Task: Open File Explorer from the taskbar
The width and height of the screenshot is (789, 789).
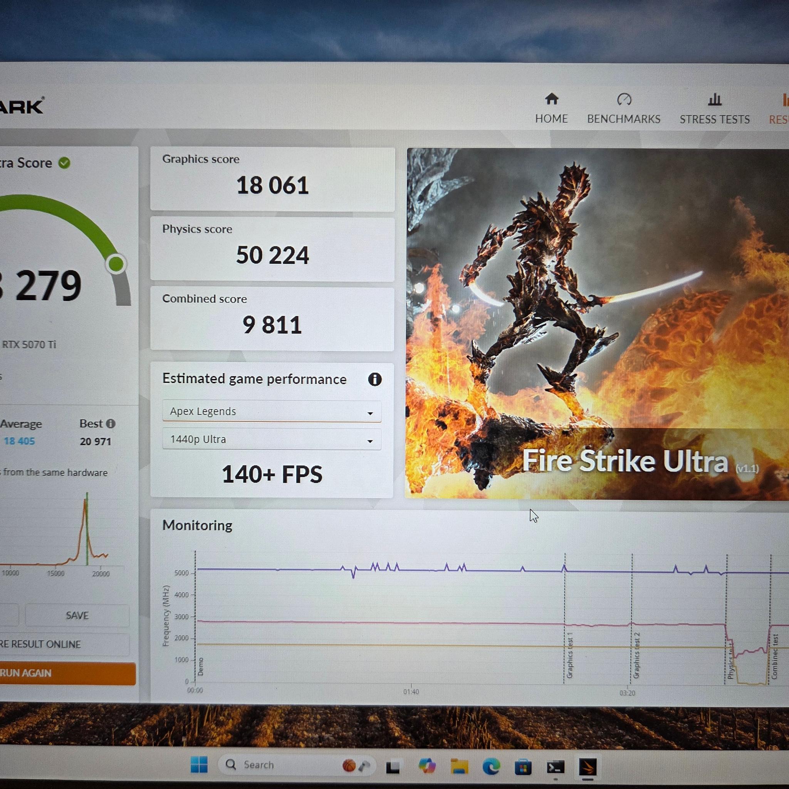Action: click(459, 766)
